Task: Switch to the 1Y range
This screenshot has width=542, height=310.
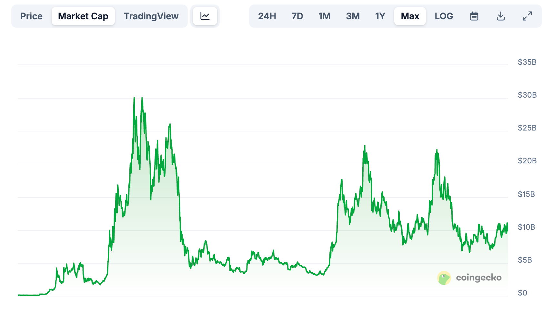Action: [380, 16]
